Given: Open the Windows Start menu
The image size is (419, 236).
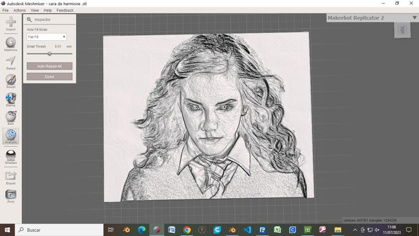Looking at the screenshot, I should tap(7, 230).
